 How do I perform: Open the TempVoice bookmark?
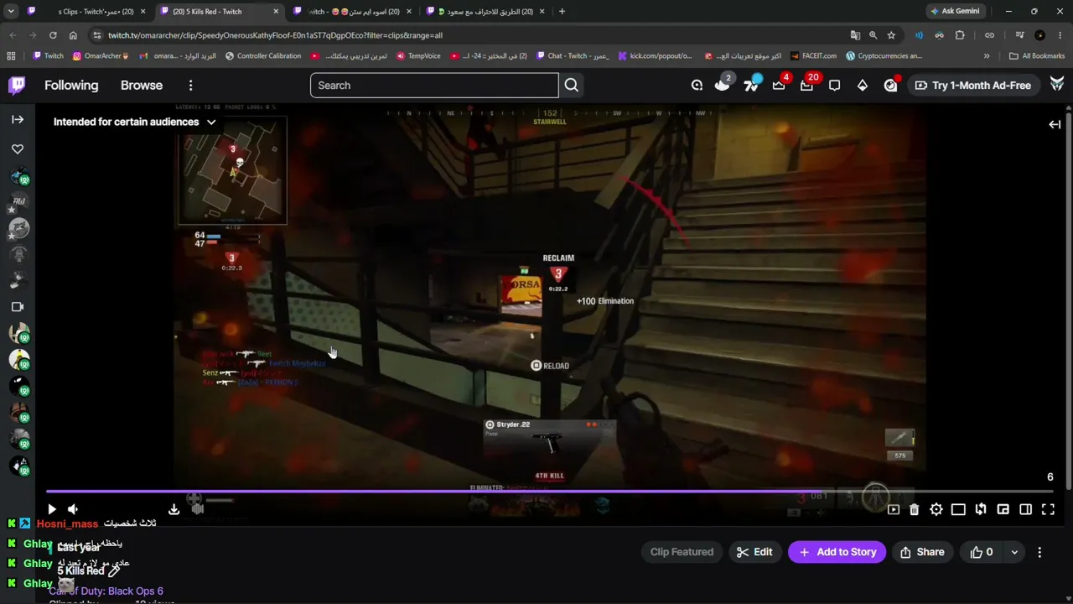coord(417,56)
